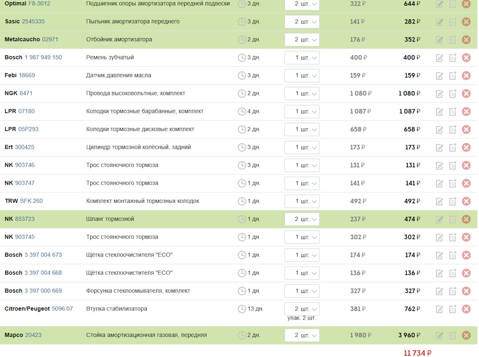Screen dimensions: 479x357
Task: Remove the Ert 300425 cylinder row
Action: 466,147
